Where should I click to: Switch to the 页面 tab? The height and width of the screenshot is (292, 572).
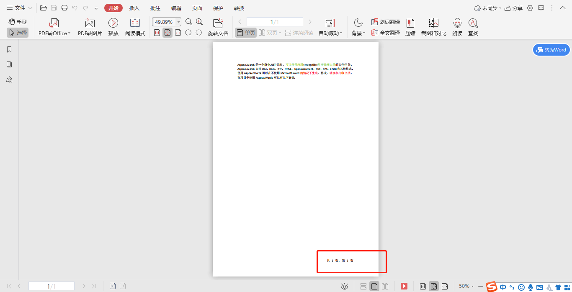197,8
